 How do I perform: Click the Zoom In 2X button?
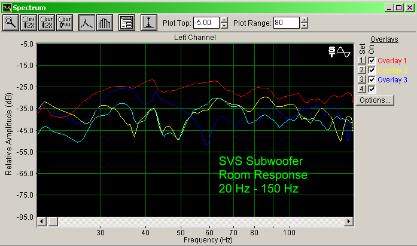click(x=29, y=23)
